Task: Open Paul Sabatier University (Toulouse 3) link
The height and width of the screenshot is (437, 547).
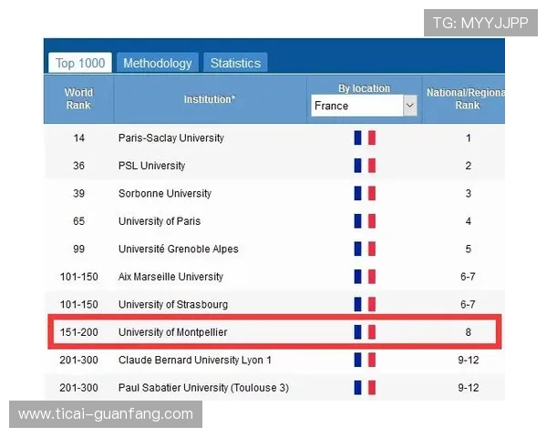Action: tap(203, 388)
